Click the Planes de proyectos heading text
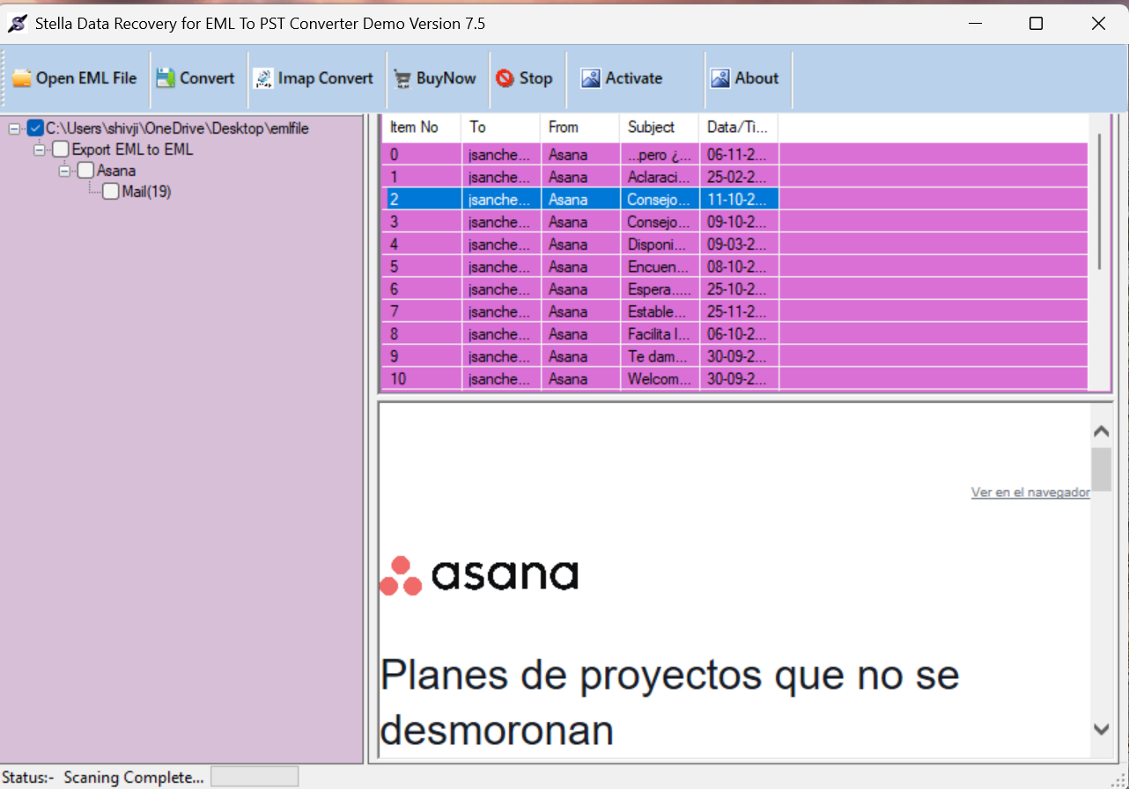The width and height of the screenshot is (1129, 789). (x=670, y=703)
